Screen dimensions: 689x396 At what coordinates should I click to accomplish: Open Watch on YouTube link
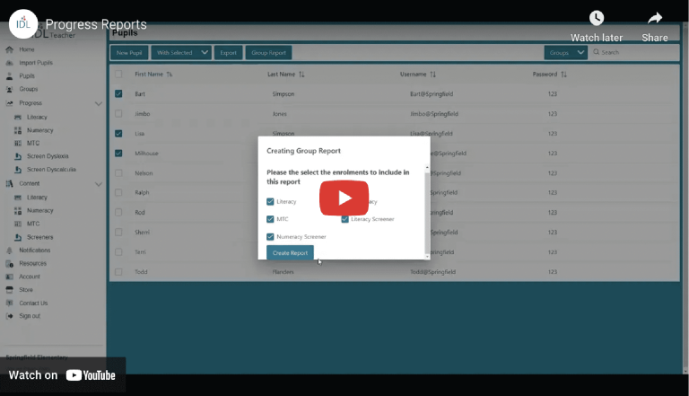63,374
